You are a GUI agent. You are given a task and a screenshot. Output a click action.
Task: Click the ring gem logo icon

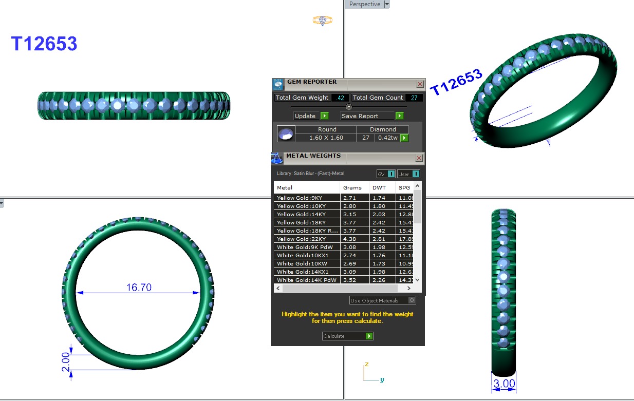[x=323, y=21]
